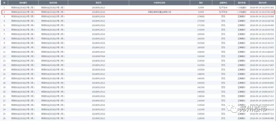Click timestamp 2018-09-14 10:09:39.997
The width and height of the screenshot is (276, 121).
[x=262, y=87]
